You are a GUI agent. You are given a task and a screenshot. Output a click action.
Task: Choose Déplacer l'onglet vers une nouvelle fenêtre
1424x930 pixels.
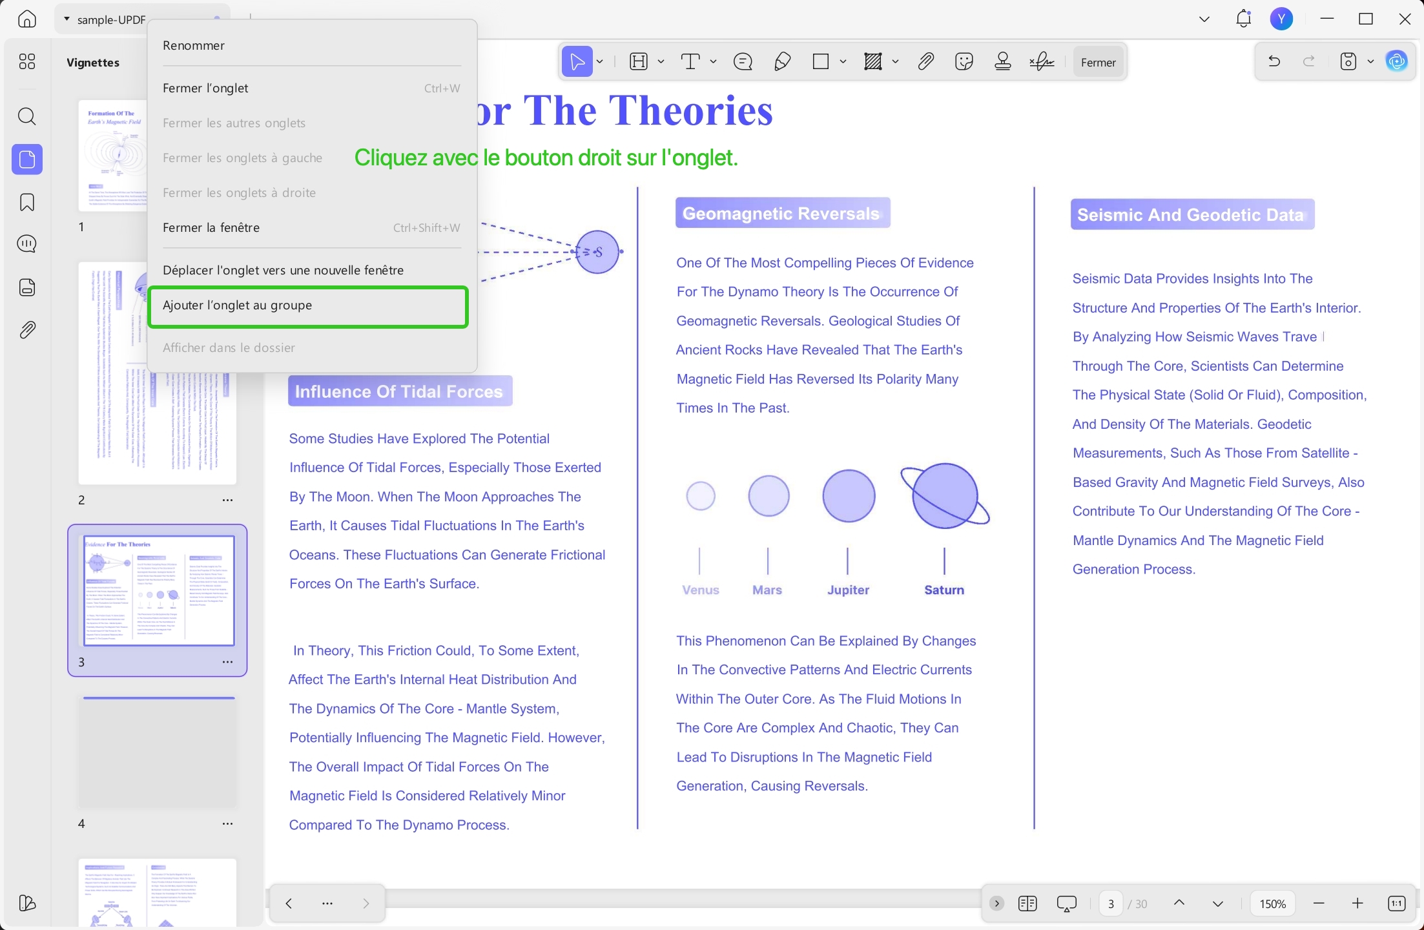click(312, 270)
